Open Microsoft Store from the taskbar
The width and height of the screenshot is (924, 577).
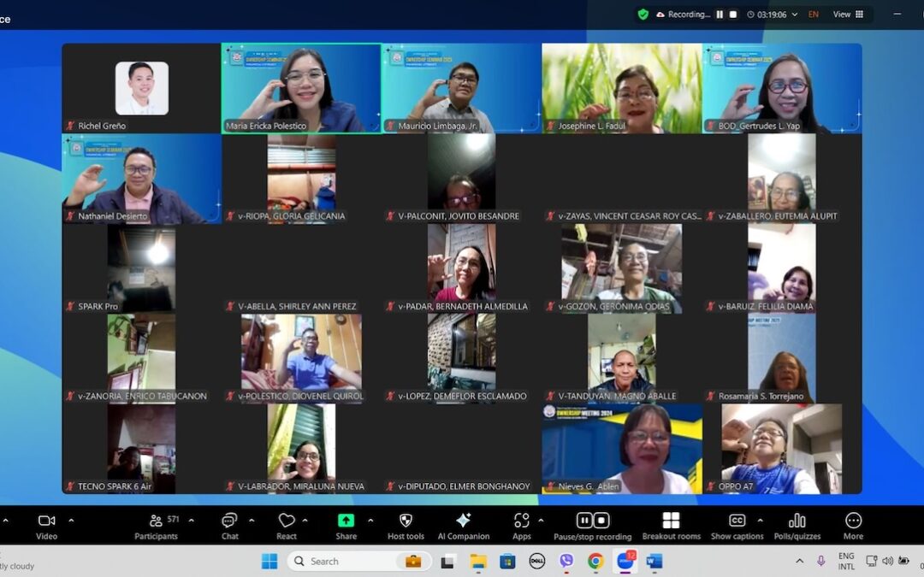click(x=507, y=561)
